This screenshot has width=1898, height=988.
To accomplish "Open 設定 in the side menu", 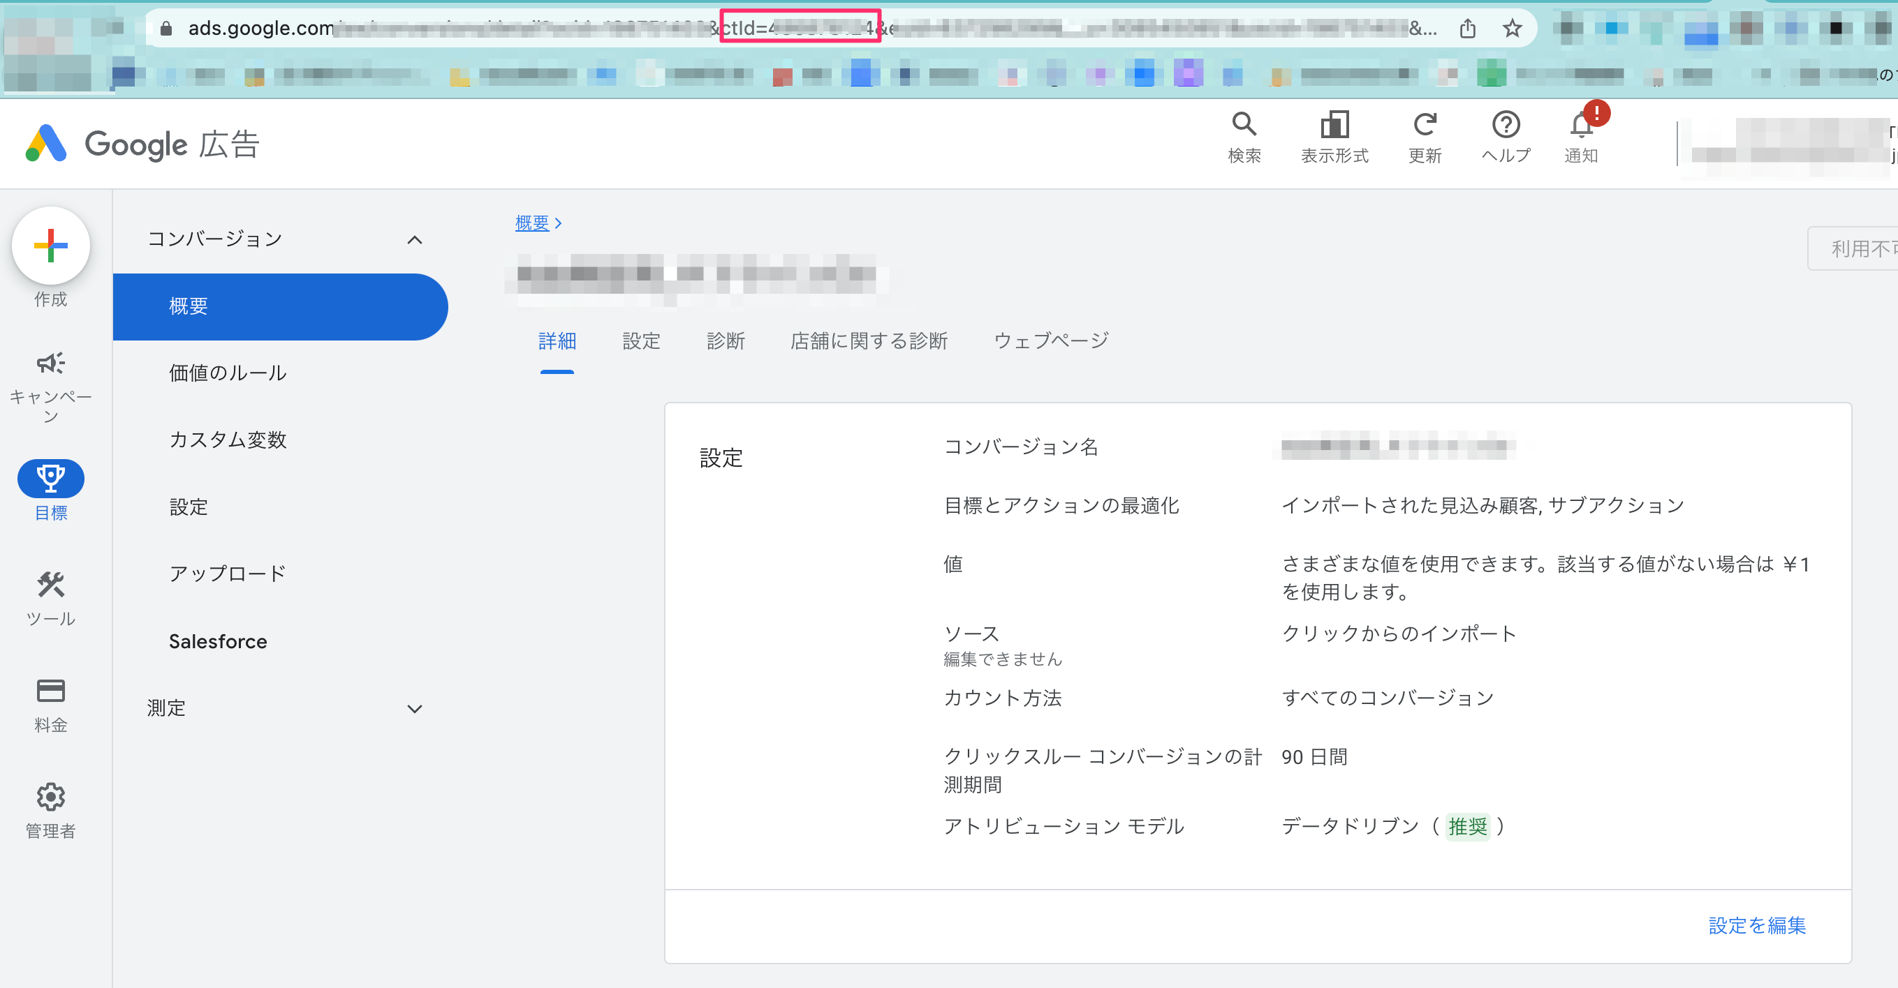I will click(189, 507).
